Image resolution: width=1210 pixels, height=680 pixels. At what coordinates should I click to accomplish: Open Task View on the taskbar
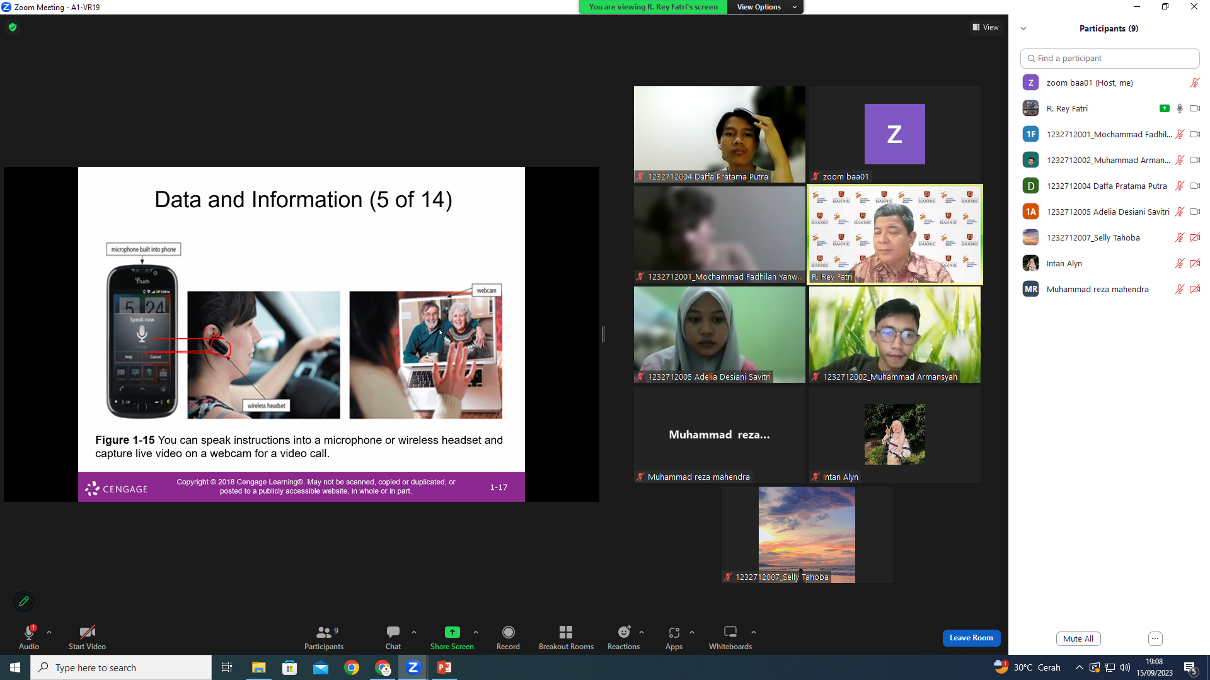(x=227, y=667)
